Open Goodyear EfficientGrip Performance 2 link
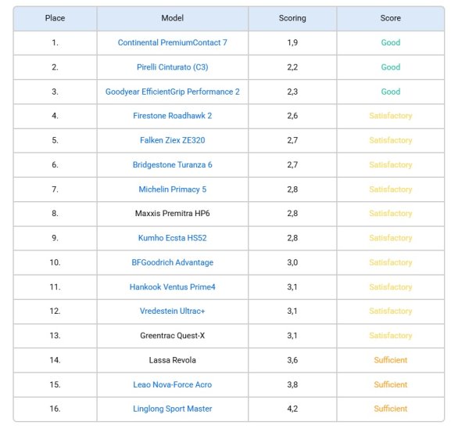The width and height of the screenshot is (469, 436). pos(172,92)
